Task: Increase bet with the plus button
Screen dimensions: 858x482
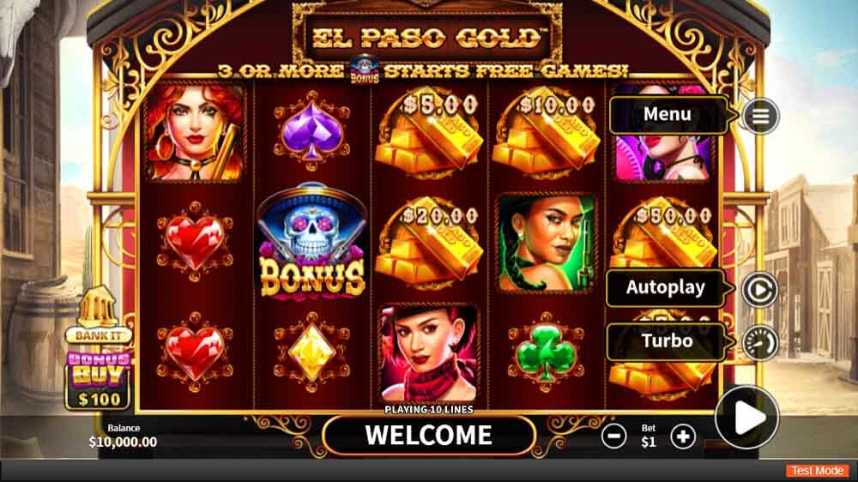Action: [683, 436]
